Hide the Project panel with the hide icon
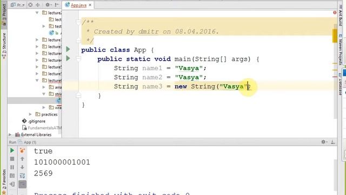The width and height of the screenshot is (346, 195). 56,5
